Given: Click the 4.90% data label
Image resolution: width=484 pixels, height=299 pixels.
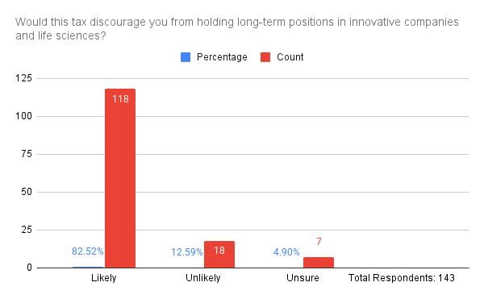Looking at the screenshot, I should pyautogui.click(x=286, y=252).
